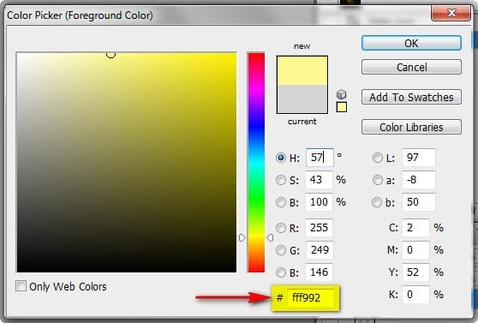Viewport: 478px width, 323px height.
Task: Click the Y yellow field showing 52
Action: (415, 272)
